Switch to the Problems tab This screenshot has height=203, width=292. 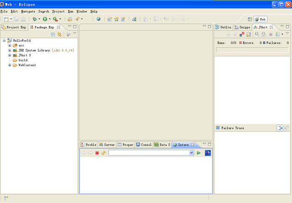pyautogui.click(x=89, y=145)
